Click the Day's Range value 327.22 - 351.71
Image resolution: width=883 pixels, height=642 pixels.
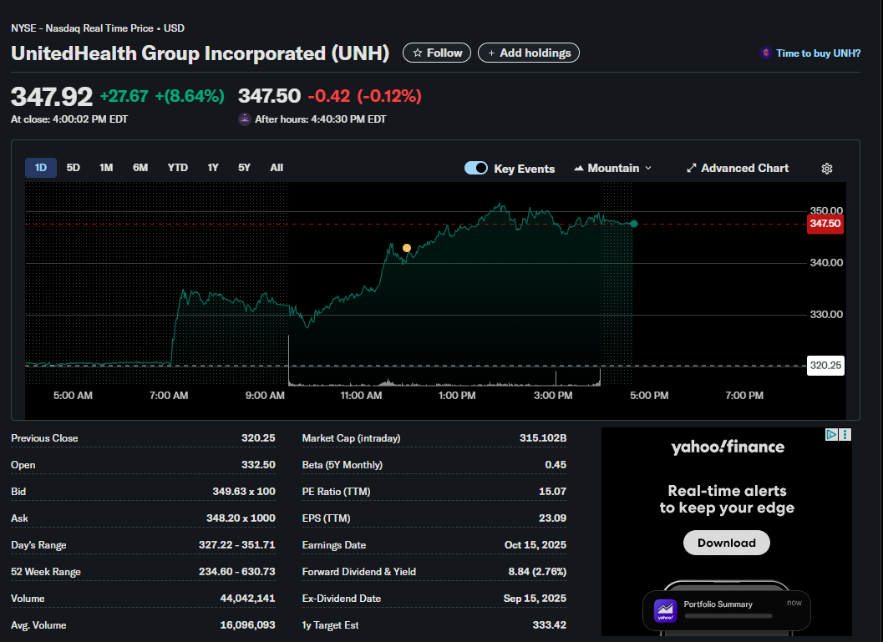tap(237, 544)
